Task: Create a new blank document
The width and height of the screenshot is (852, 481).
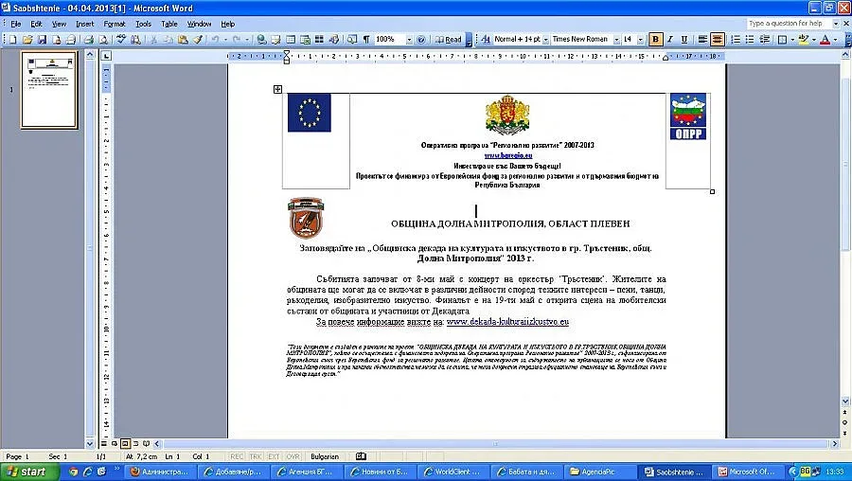Action: [13, 40]
